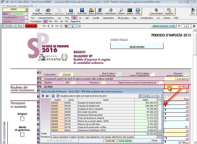Click previous page gray arrow near 1 di 2
The width and height of the screenshot is (197, 144).
(179, 26)
